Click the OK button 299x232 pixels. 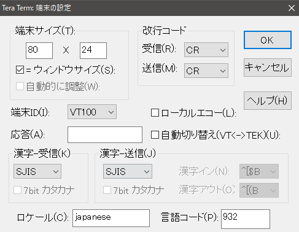point(268,40)
